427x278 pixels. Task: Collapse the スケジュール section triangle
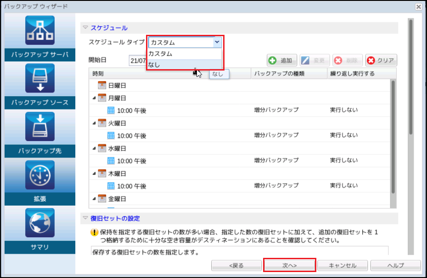(x=85, y=27)
